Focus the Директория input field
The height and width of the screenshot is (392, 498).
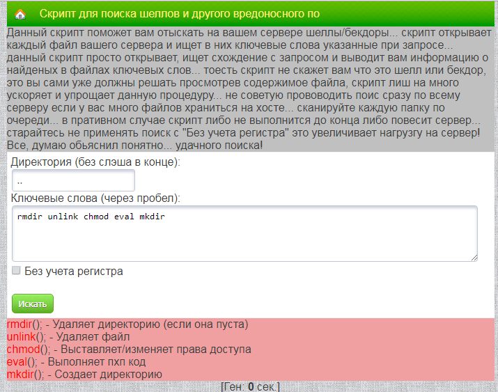[x=73, y=180]
